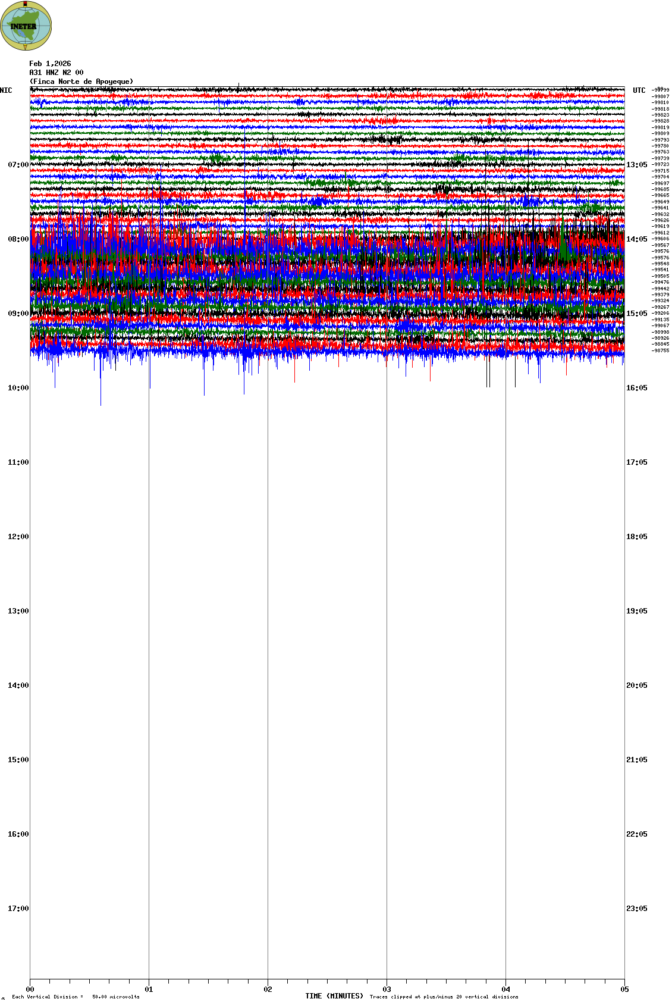Click the A31 HNZ N2 00 station code
672x1005 pixels.
coord(56,73)
